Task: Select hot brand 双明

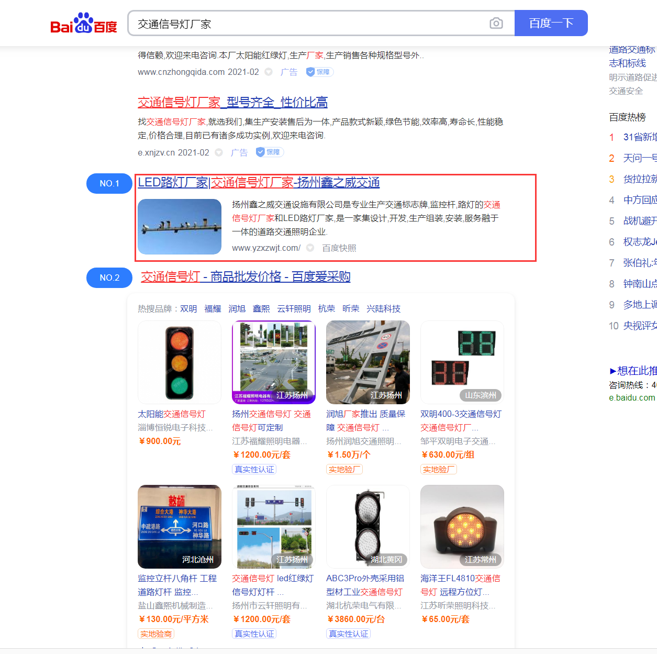Action: click(188, 308)
